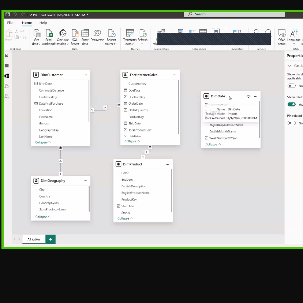Image resolution: width=303 pixels, height=303 pixels.
Task: Toggle DimDate table visibility eye
Action: click(x=248, y=96)
